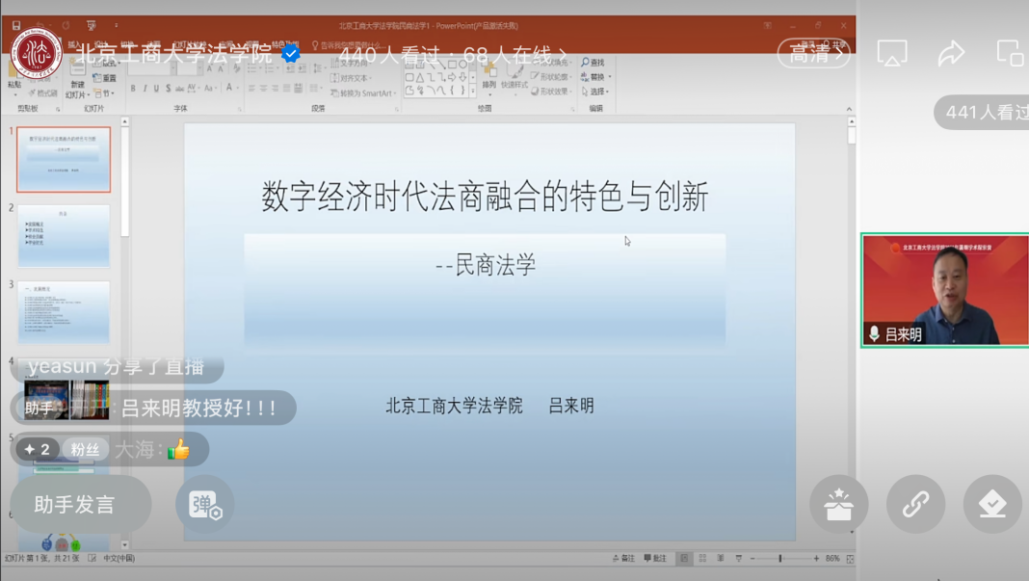Open the gift box icon

pyautogui.click(x=838, y=504)
